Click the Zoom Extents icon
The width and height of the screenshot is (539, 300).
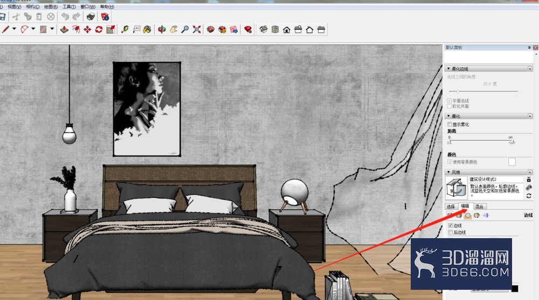197,30
